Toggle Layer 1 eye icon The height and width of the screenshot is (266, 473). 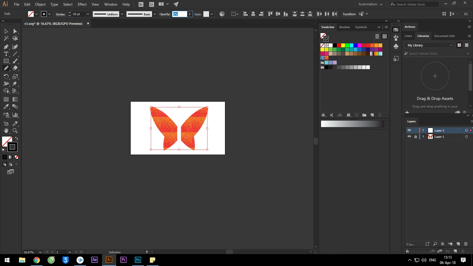(x=409, y=137)
